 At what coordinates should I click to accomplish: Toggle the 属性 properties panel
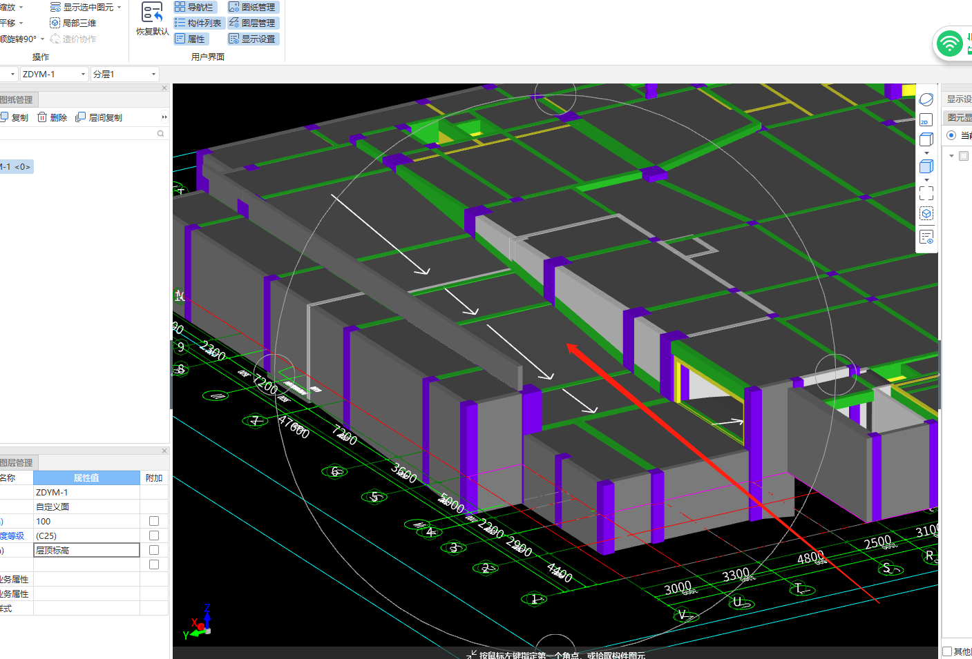[191, 39]
